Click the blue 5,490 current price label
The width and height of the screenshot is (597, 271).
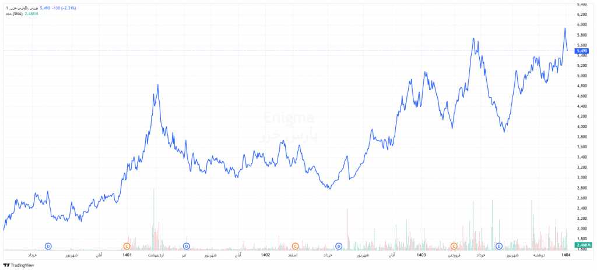click(x=581, y=51)
